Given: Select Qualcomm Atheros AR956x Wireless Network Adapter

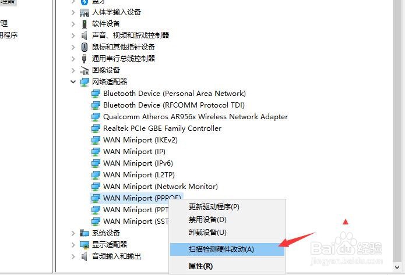Looking at the screenshot, I should click(195, 117).
